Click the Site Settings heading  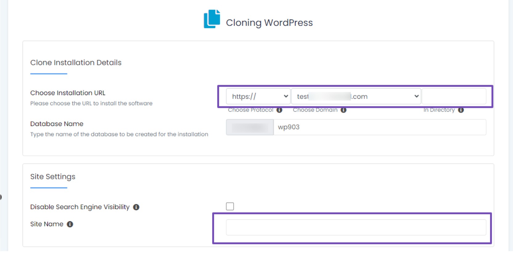53,177
